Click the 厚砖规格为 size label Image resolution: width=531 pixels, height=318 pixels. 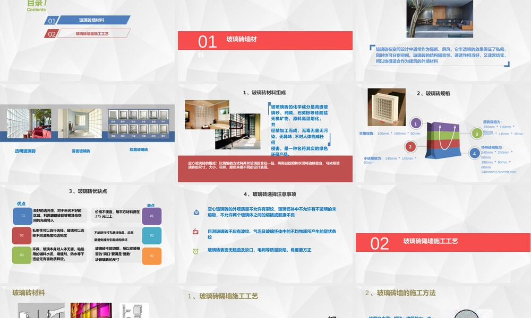(x=492, y=122)
